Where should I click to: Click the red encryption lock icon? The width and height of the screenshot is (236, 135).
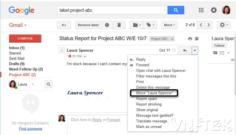point(70,56)
